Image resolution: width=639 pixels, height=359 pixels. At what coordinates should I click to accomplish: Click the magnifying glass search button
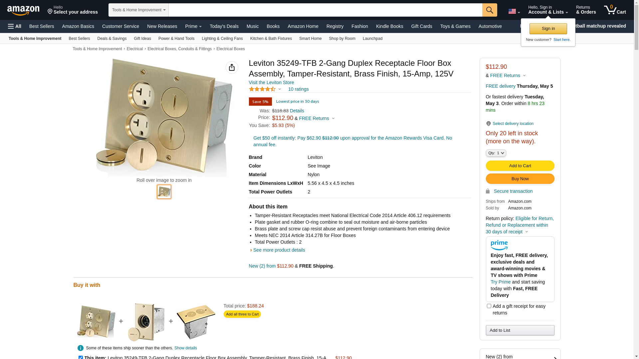(489, 10)
